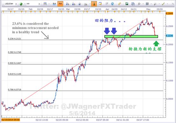Viewport: 176px width, 123px height.
Task: Click the chart type icon
Action: tap(45, 4)
